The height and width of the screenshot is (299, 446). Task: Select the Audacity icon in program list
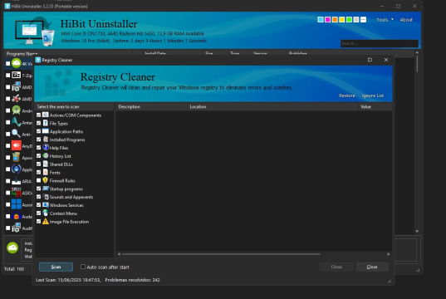coord(17,216)
